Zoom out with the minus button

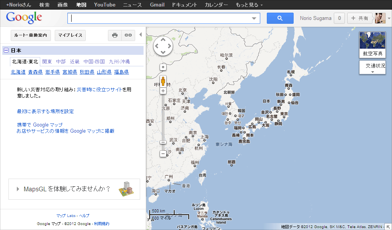tap(163, 153)
